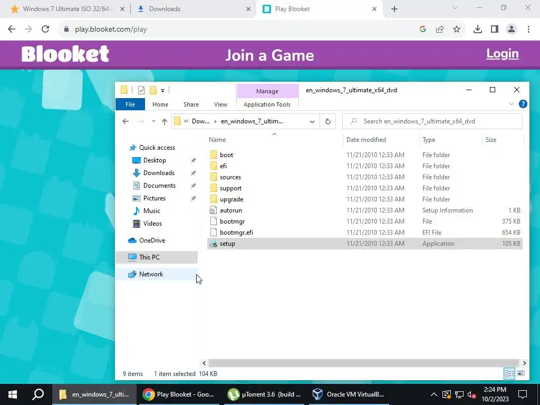Click the Google icon in address bar
This screenshot has width=540, height=405.
423,30
